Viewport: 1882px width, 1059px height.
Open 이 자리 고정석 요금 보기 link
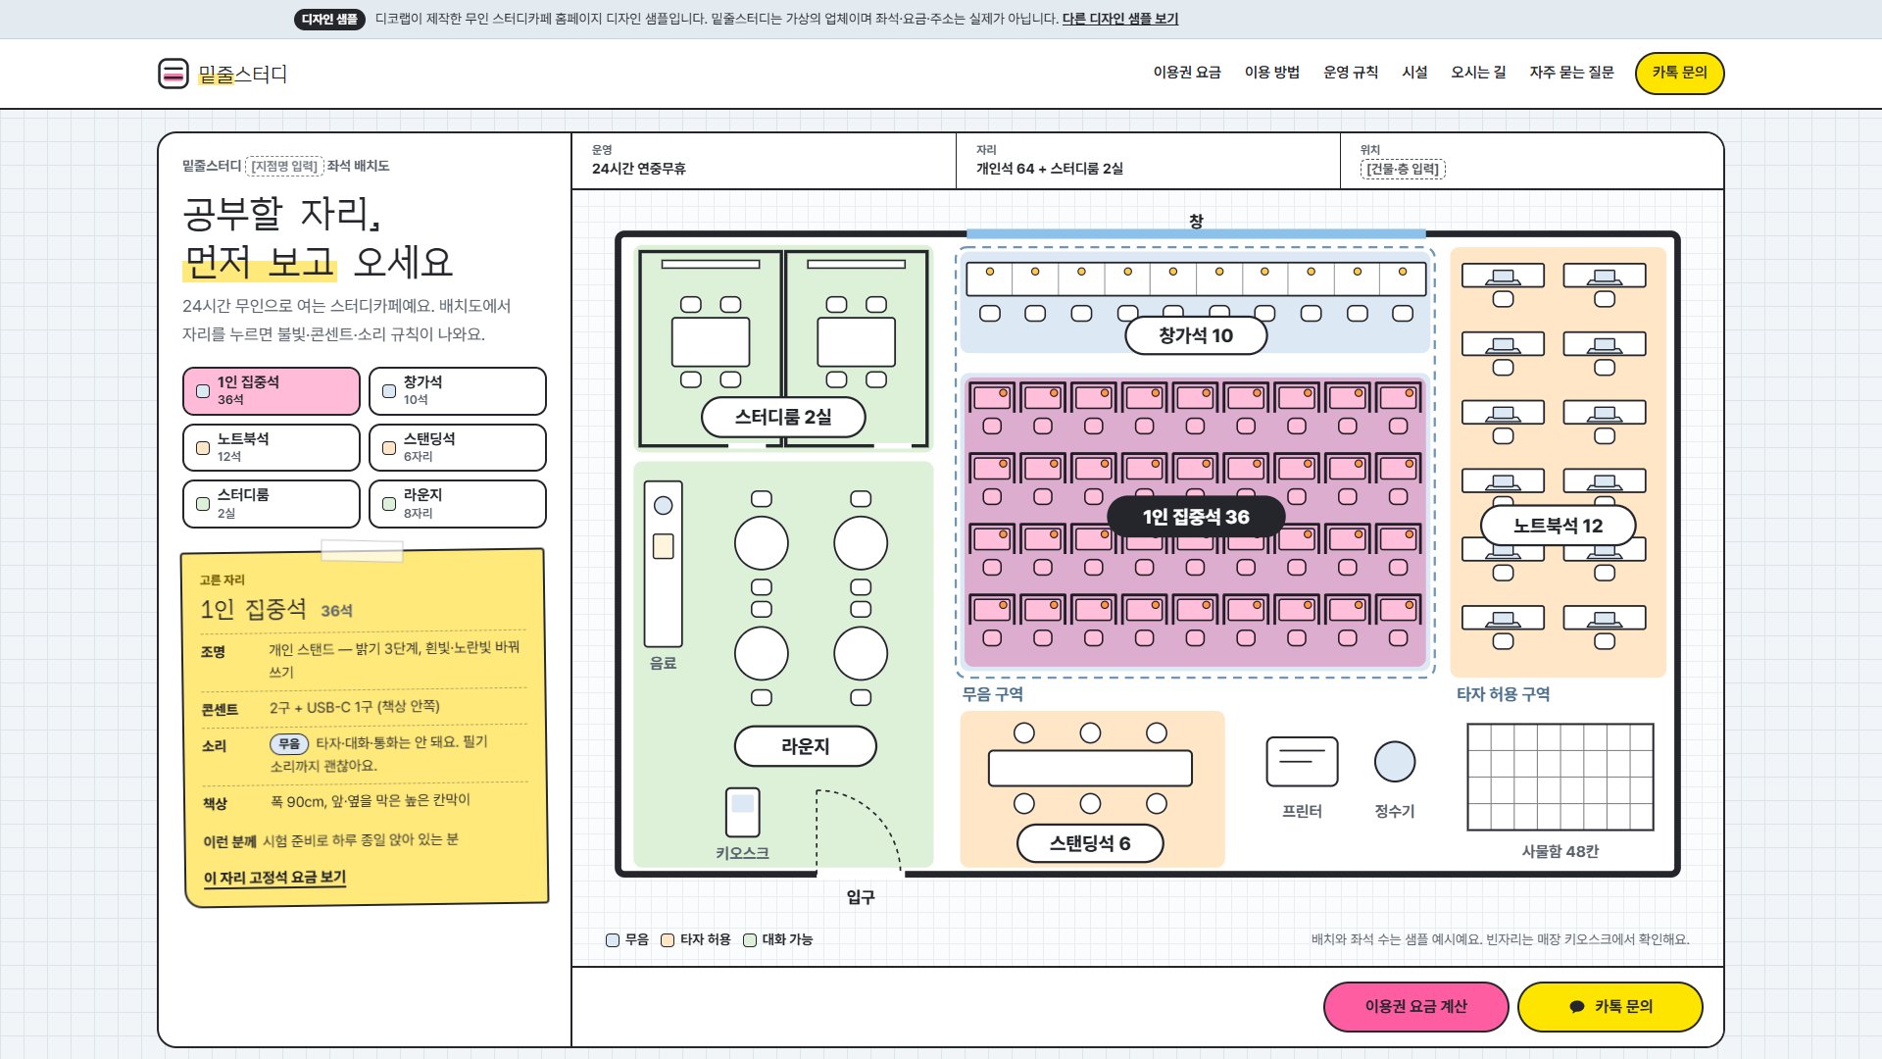pyautogui.click(x=274, y=878)
